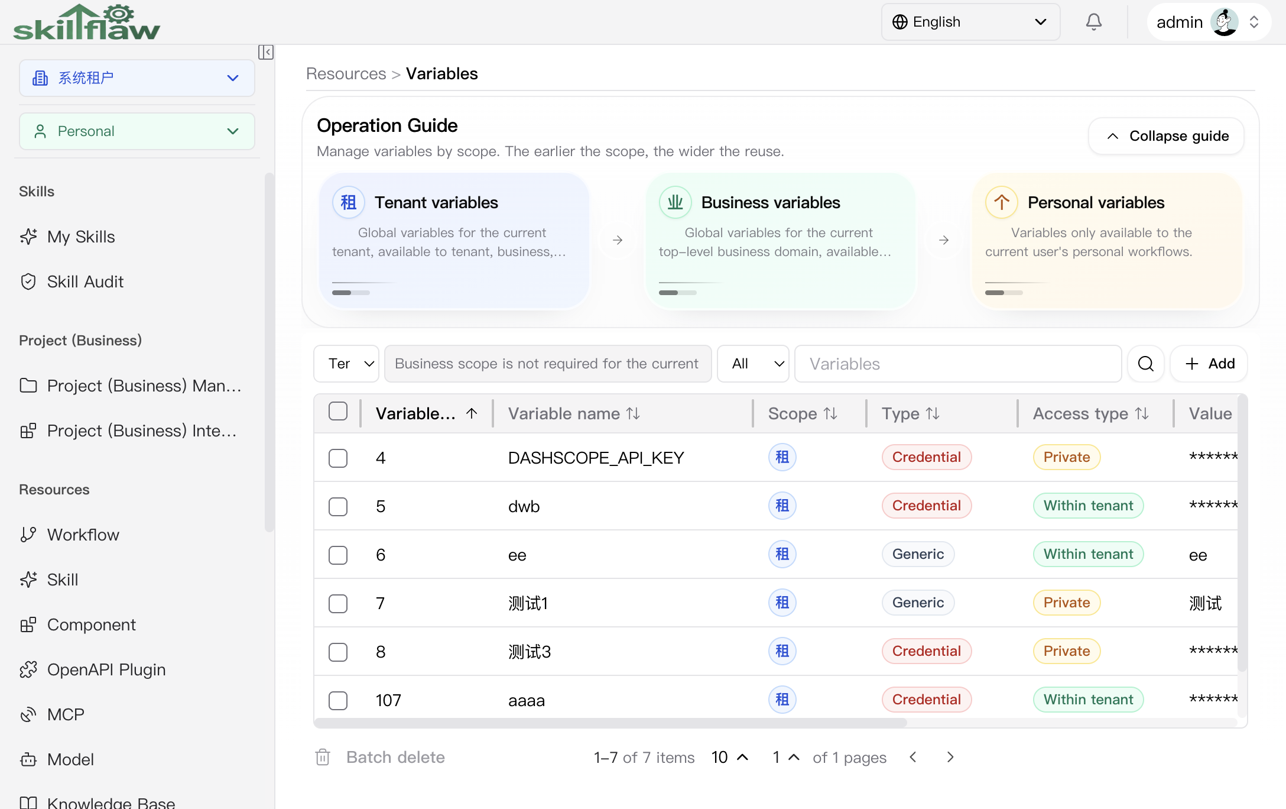Sort by Access type column
The width and height of the screenshot is (1286, 809).
1142,413
